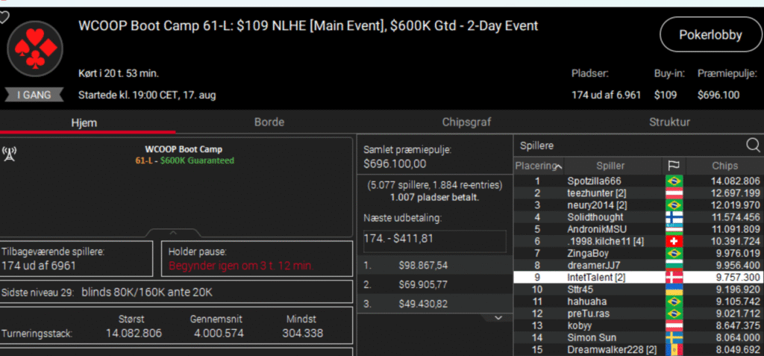Click the Swiss flag beside .1998.kilche11

pyautogui.click(x=674, y=241)
